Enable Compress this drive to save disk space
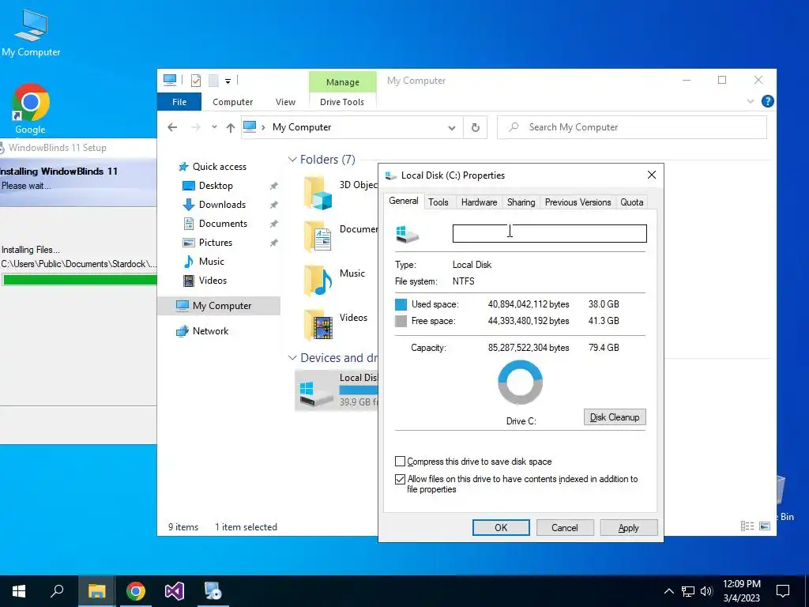 [400, 462]
